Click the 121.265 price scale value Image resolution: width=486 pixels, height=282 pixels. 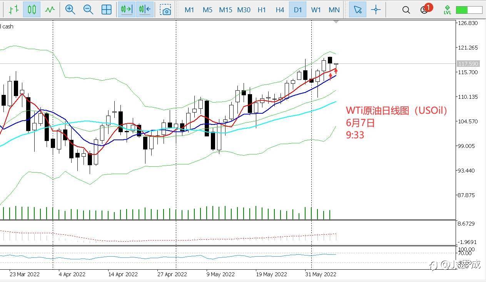(468, 48)
